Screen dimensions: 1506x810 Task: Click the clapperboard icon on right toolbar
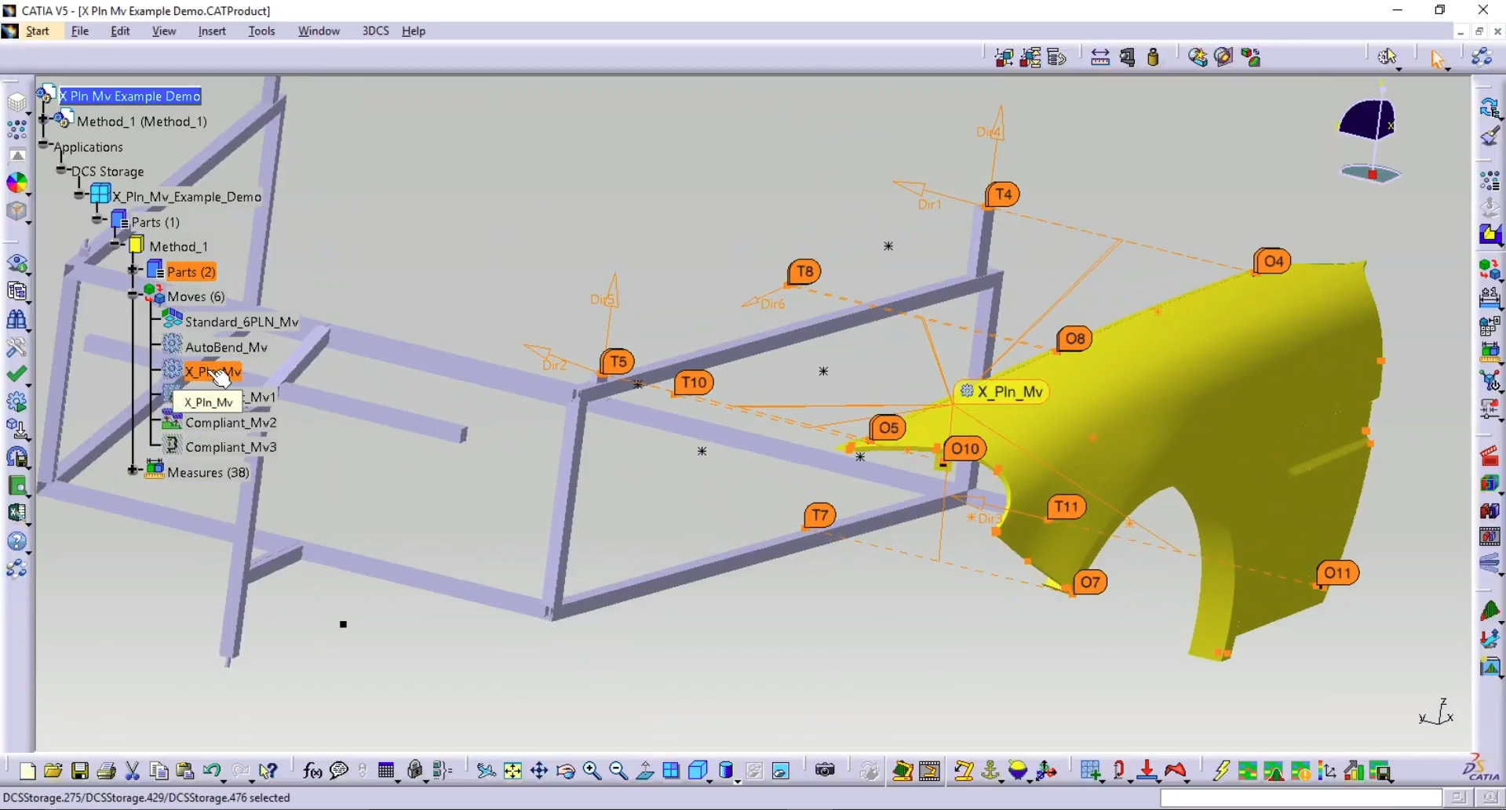point(1490,456)
